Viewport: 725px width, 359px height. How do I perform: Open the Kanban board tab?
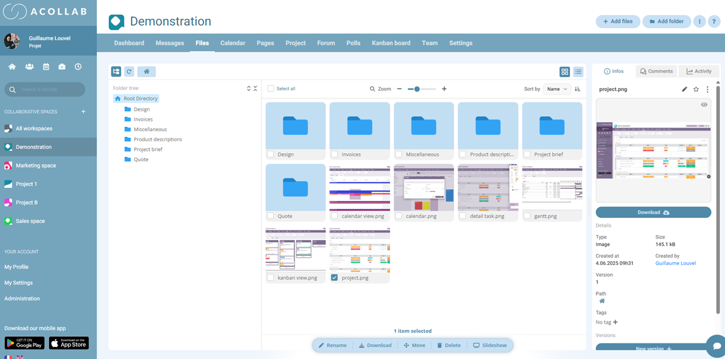tap(391, 43)
